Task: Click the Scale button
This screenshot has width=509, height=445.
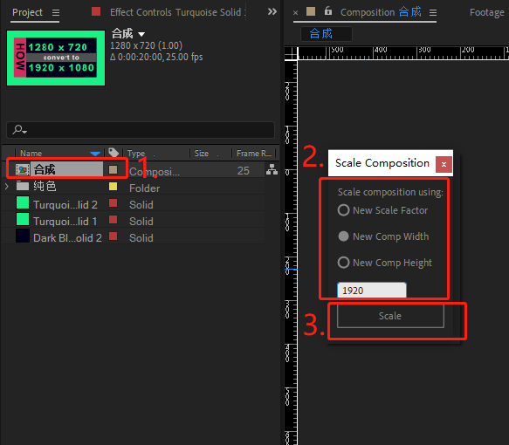Action: click(390, 316)
